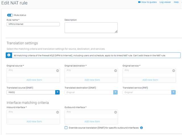This screenshot has width=182, height=135.
Task: Open Translated service (PAT) dropdown
Action: [173, 92]
